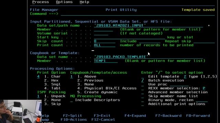Image resolution: width=220 pixels, height=123 pixels.
Task: Toggle the REXX member selection option
Action: tap(143, 88)
